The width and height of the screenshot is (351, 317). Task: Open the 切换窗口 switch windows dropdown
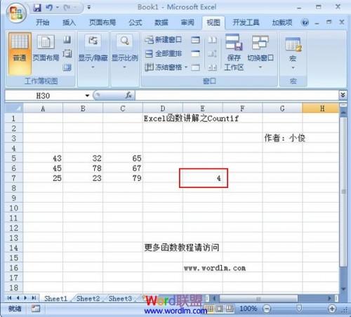pyautogui.click(x=260, y=53)
